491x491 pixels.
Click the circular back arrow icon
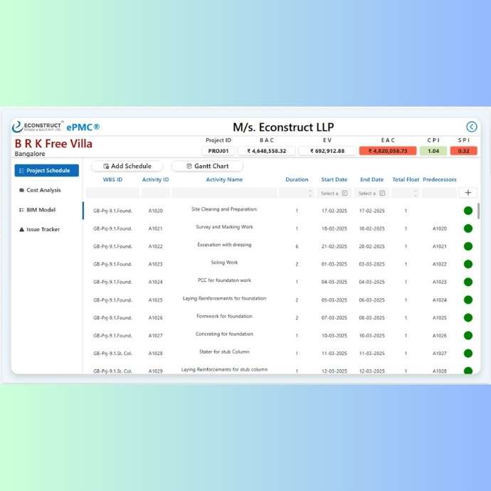point(471,127)
